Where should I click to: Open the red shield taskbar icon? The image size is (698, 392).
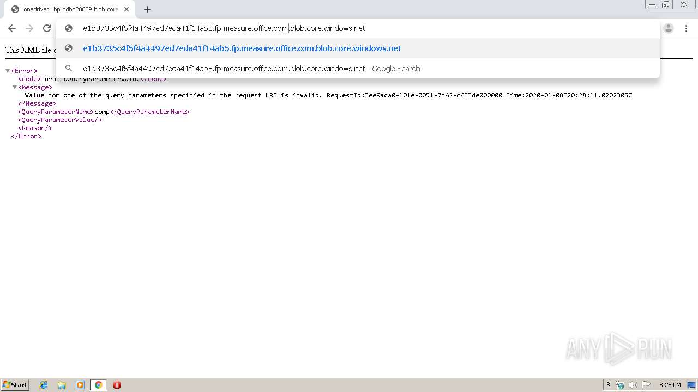click(117, 385)
